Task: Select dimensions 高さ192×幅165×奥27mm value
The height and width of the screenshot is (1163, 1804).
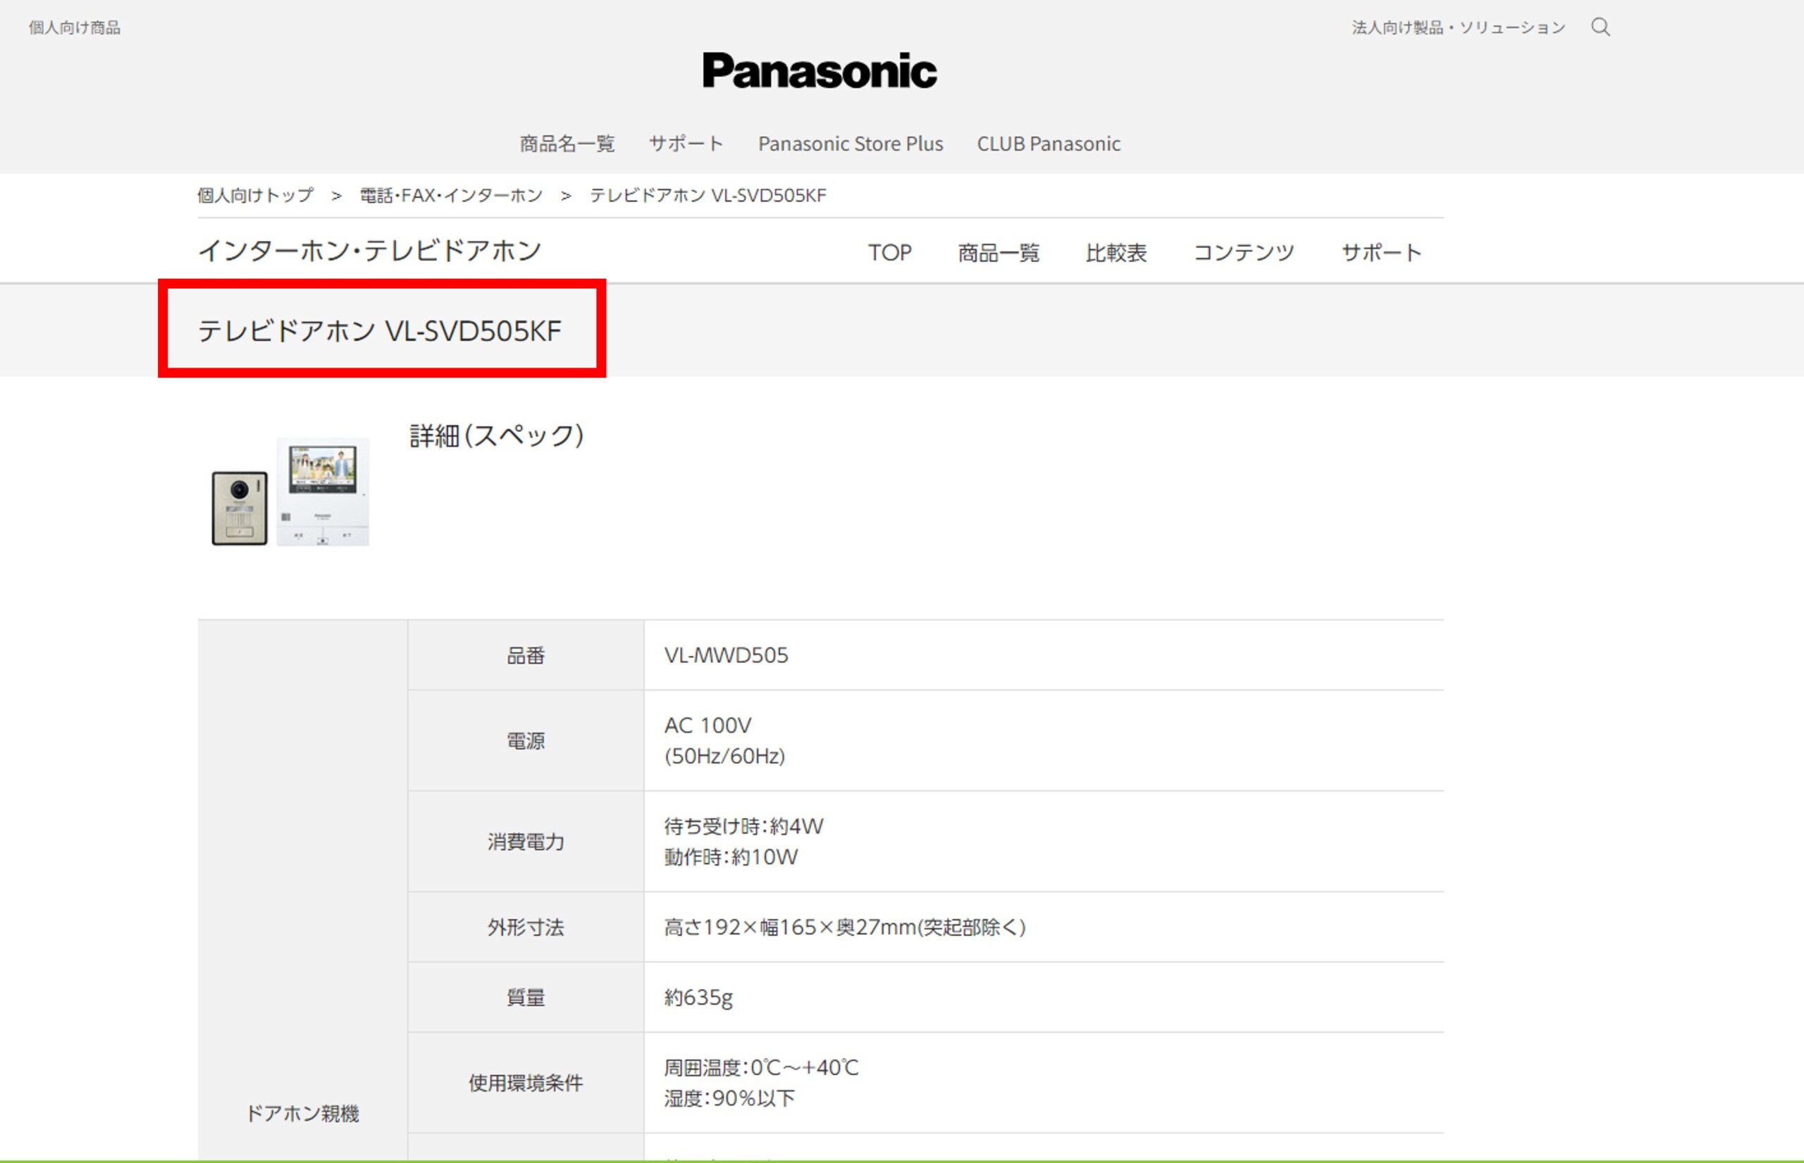Action: [x=845, y=926]
